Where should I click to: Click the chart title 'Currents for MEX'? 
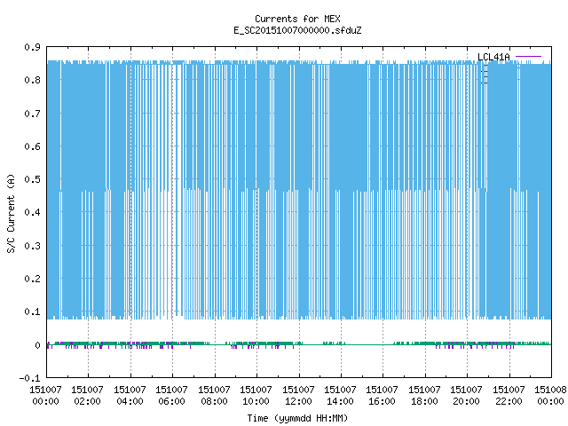[297, 19]
